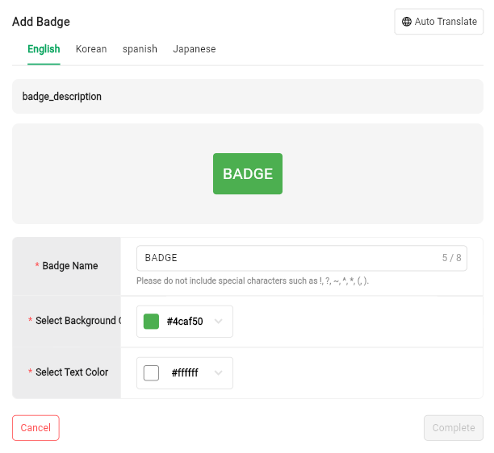
Task: Open the Korean language tab
Action: [91, 49]
